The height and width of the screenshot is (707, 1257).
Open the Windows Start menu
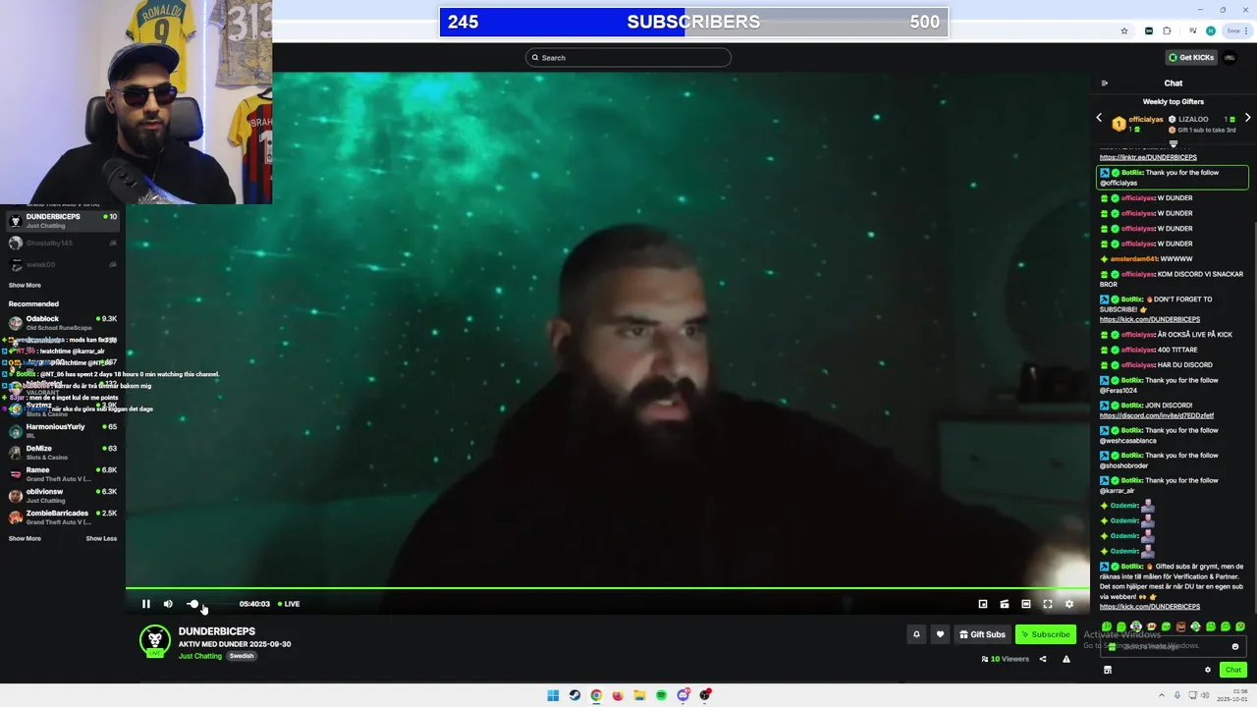553,695
